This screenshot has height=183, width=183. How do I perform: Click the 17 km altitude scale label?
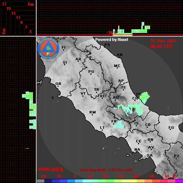pyautogui.click(x=4, y=4)
